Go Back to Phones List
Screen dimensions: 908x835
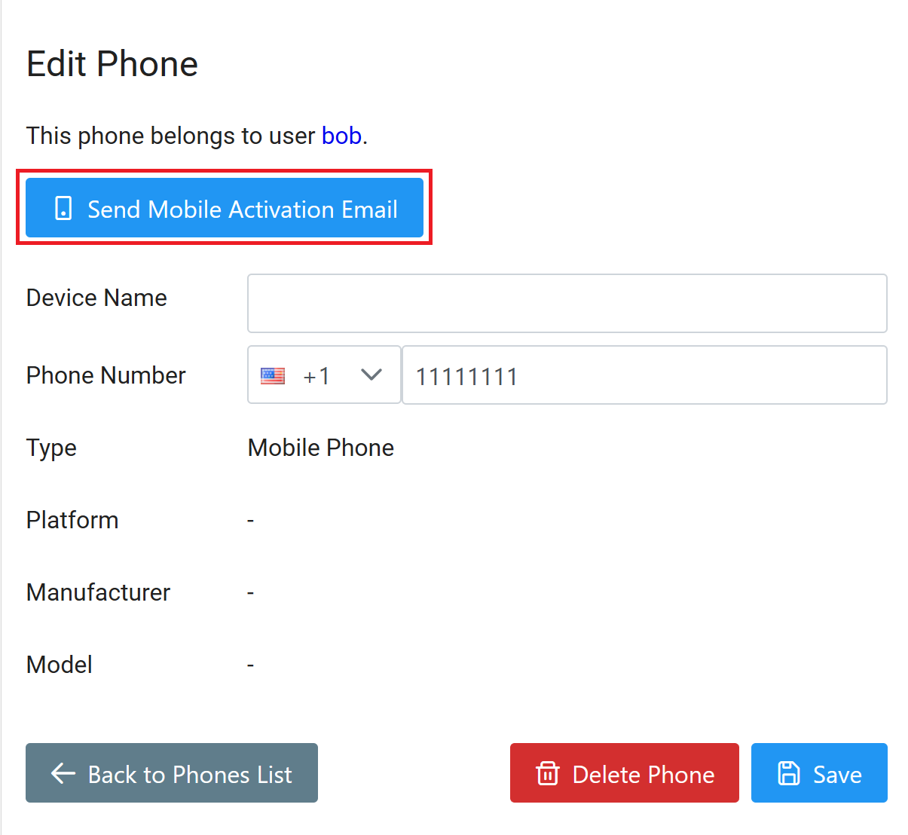point(172,773)
